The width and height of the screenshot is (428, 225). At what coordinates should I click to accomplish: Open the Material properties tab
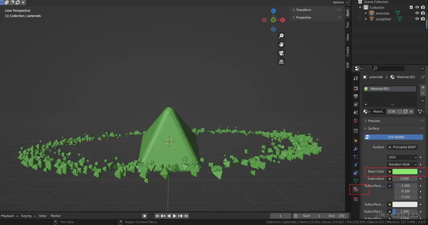(x=356, y=189)
